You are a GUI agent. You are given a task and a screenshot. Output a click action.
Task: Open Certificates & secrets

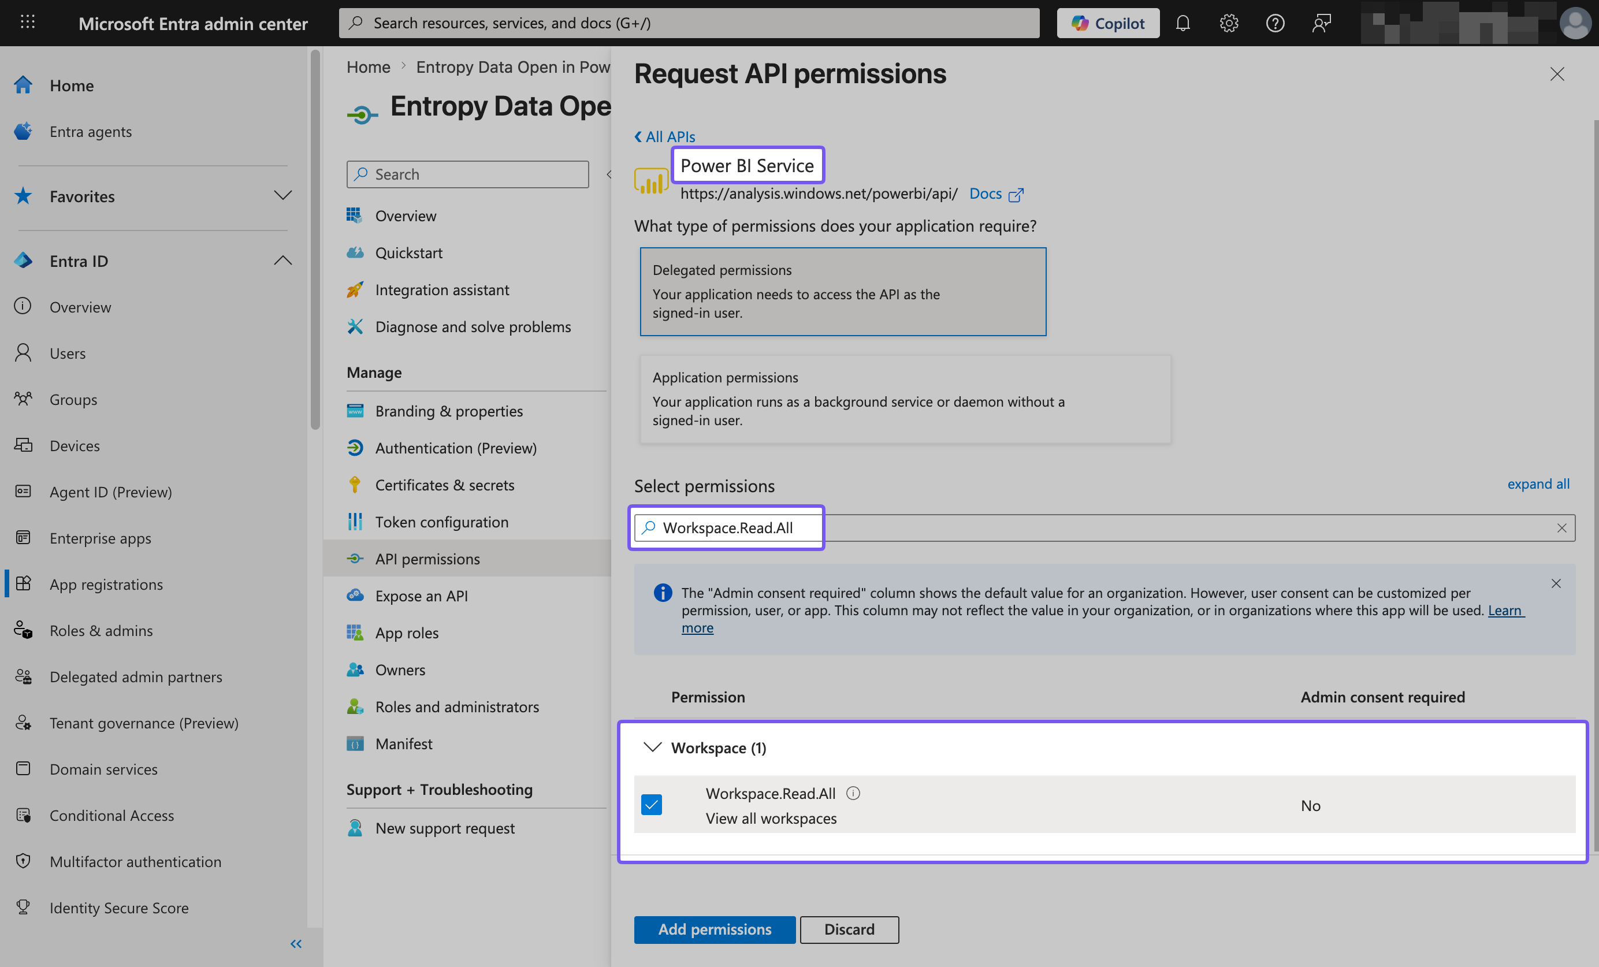tap(445, 485)
